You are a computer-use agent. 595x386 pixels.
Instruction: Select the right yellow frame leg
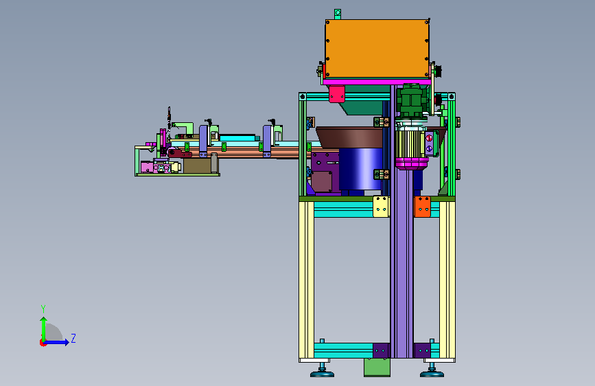point(447,280)
